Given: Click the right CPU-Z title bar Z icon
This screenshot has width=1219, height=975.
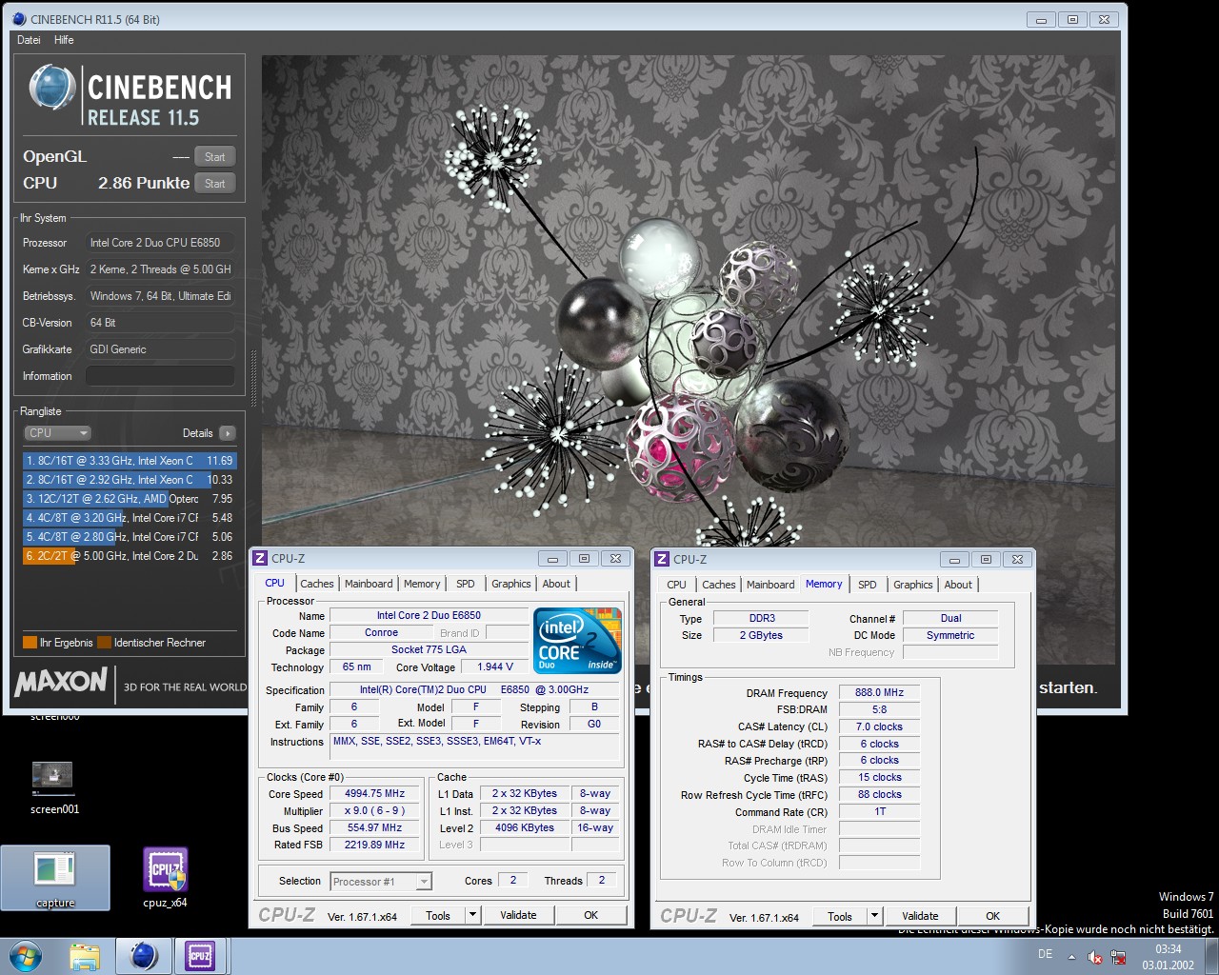Looking at the screenshot, I should [662, 560].
